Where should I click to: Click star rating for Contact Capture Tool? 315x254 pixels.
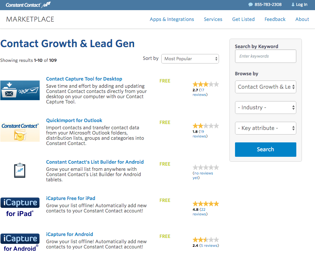[206, 84]
